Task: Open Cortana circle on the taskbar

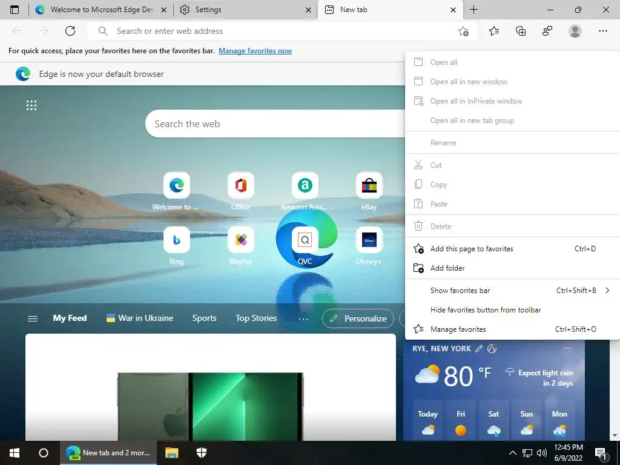Action: tap(44, 453)
